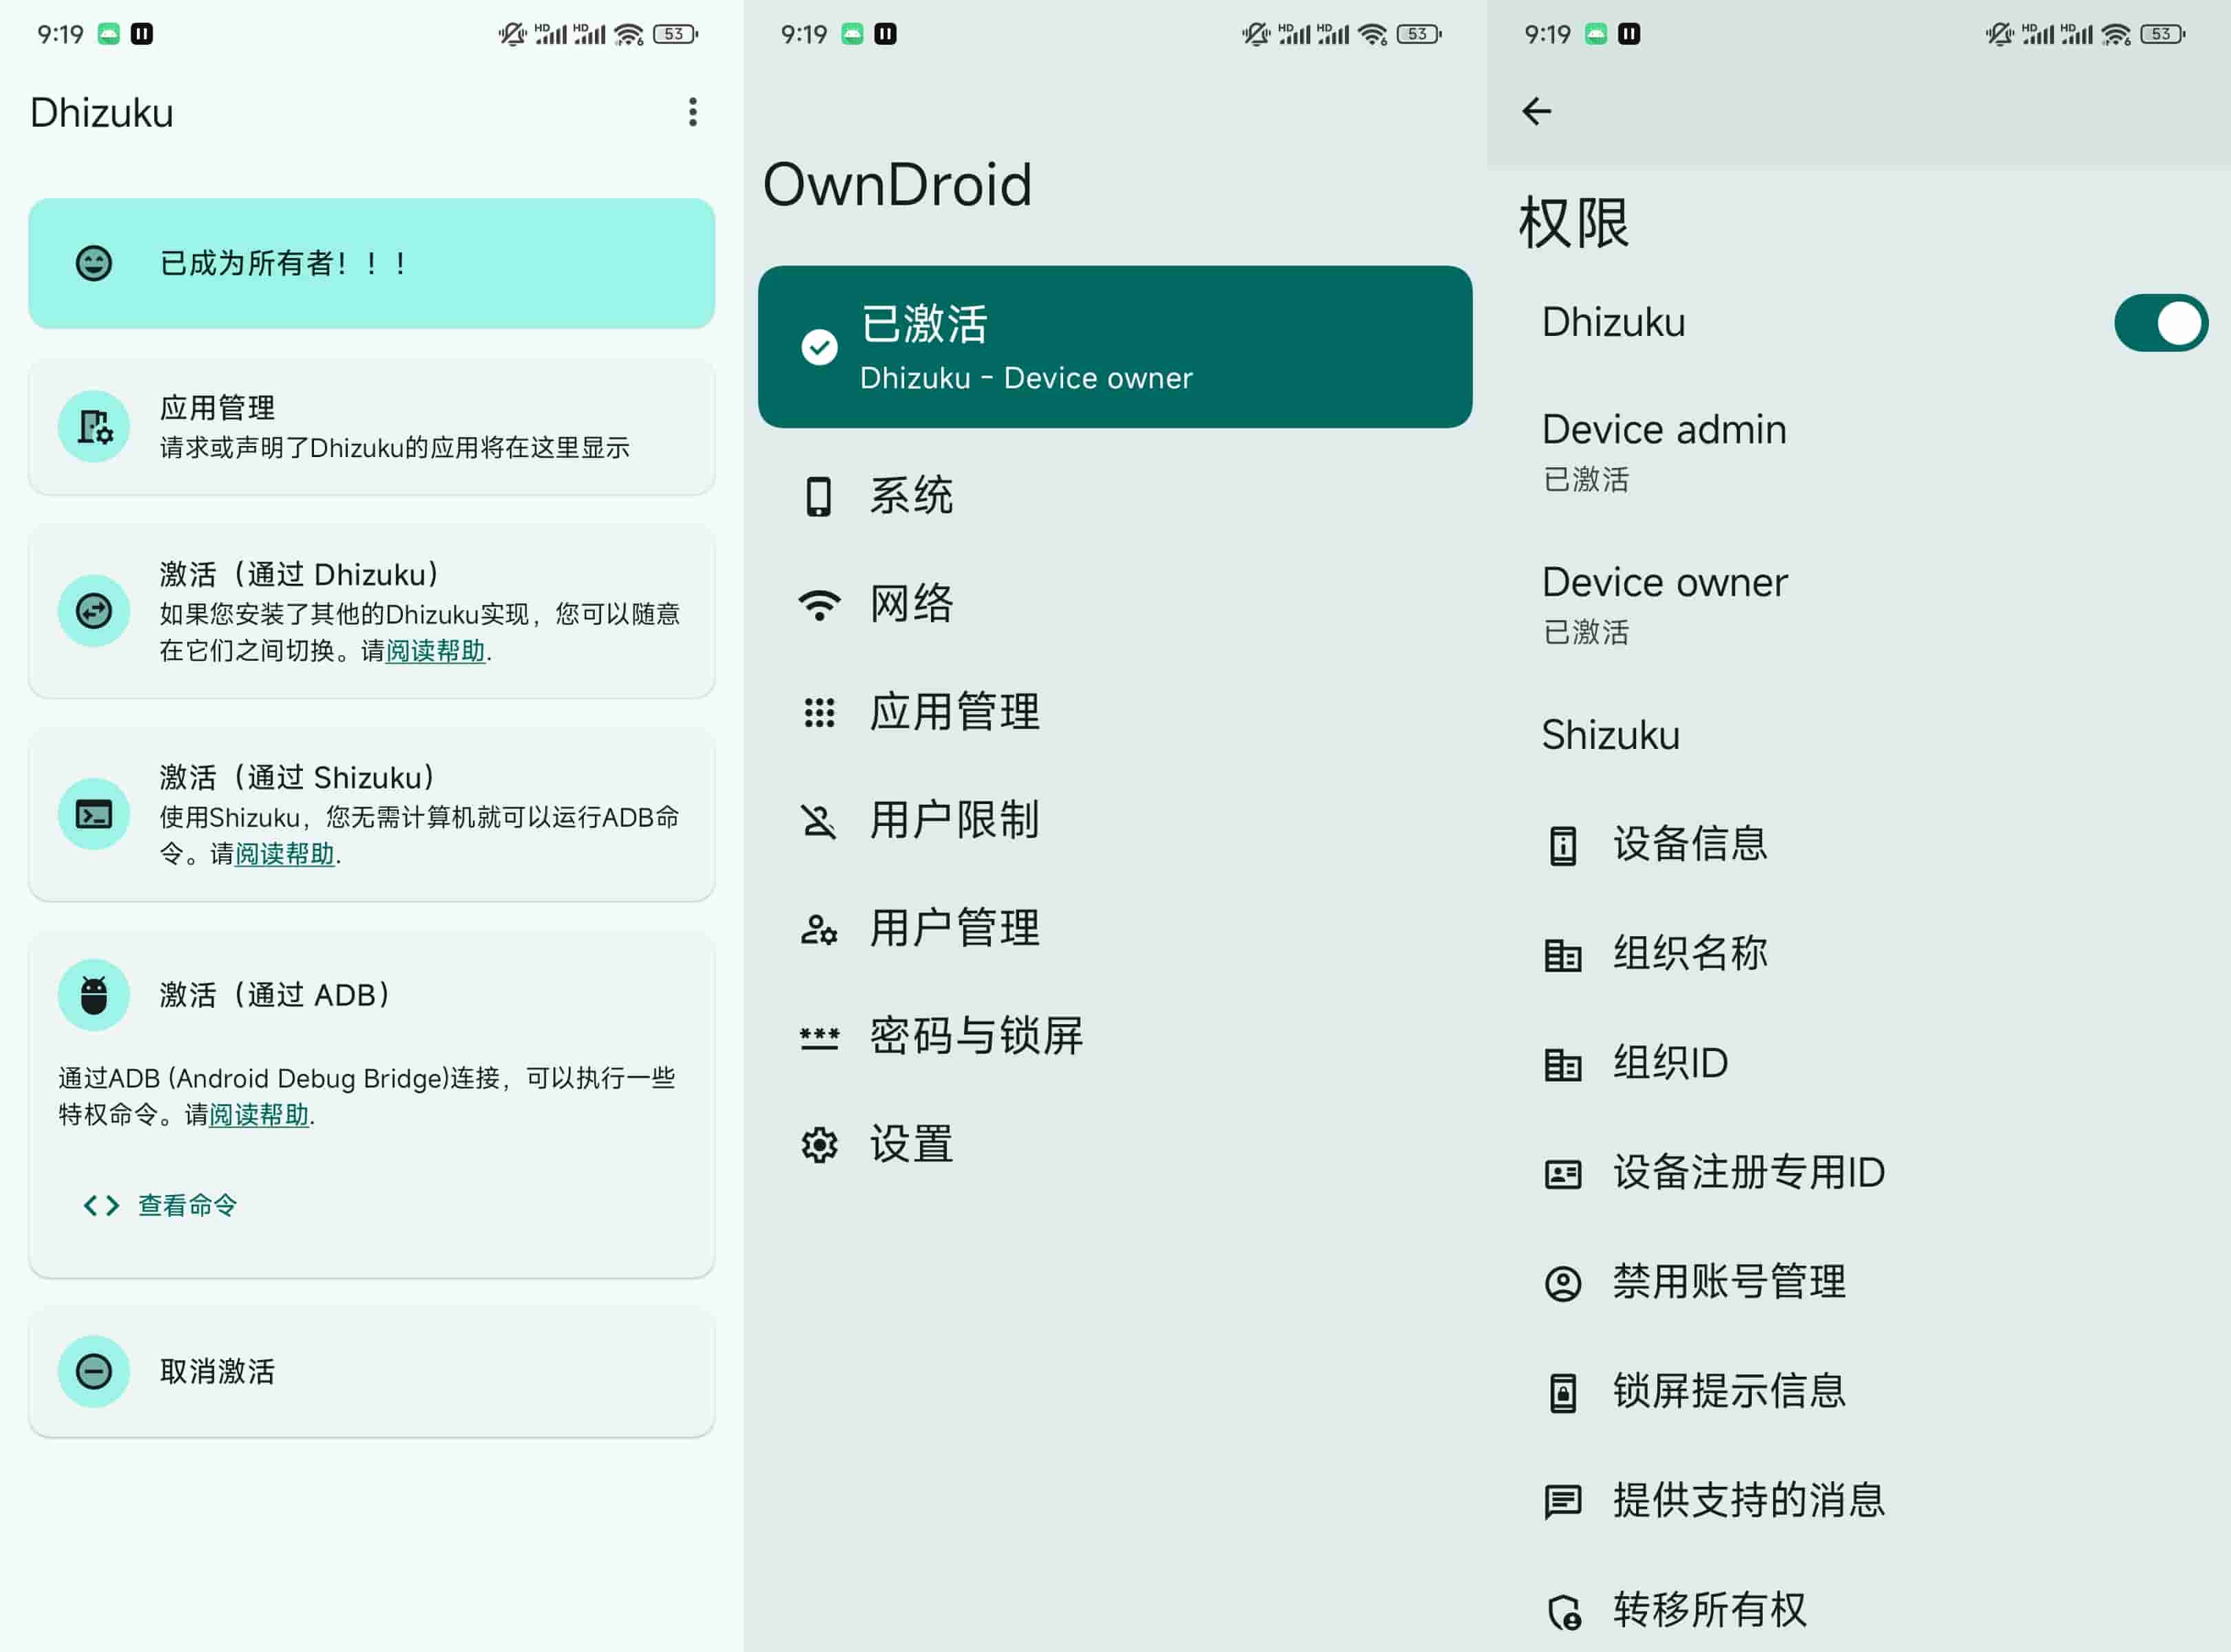Open 用户限制 menu in OwnDroid

click(1115, 821)
